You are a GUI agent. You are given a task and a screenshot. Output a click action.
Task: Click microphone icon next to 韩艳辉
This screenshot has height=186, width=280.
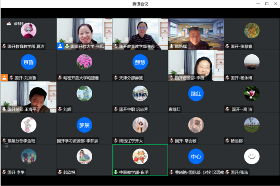click(171, 46)
